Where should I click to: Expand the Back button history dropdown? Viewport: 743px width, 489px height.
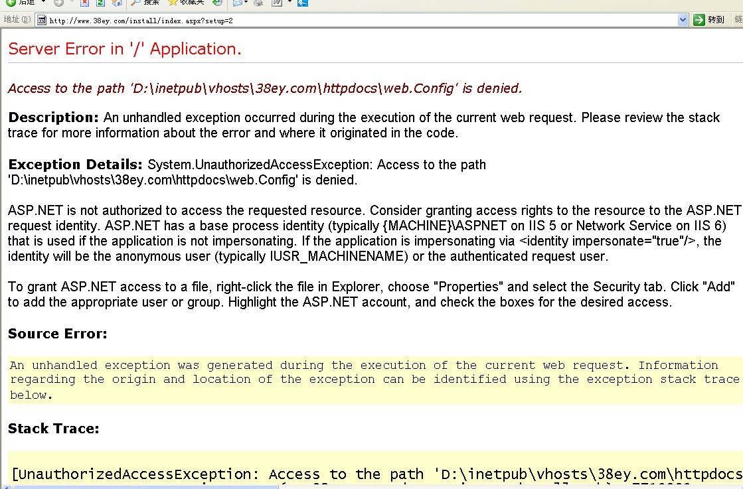(x=44, y=3)
